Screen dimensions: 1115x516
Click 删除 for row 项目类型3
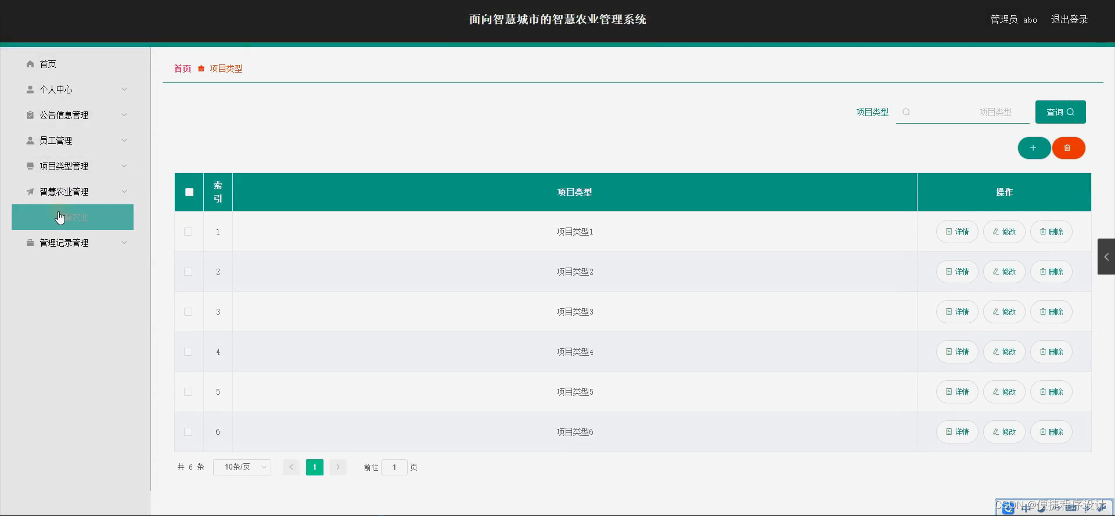[1051, 312]
